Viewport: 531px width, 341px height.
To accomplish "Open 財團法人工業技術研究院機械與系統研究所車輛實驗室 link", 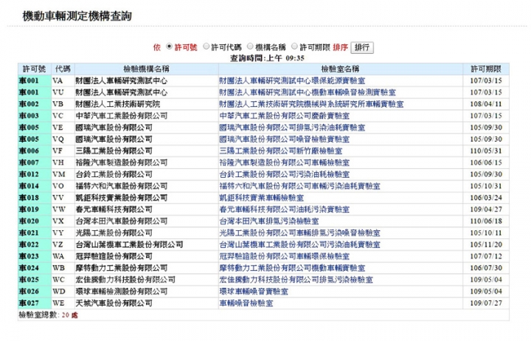I will click(x=311, y=104).
